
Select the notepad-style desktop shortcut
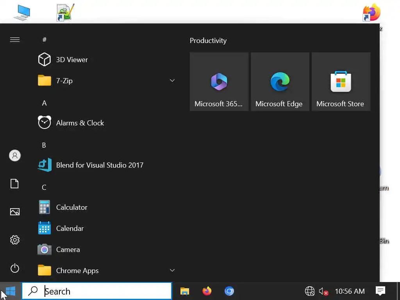(x=65, y=12)
